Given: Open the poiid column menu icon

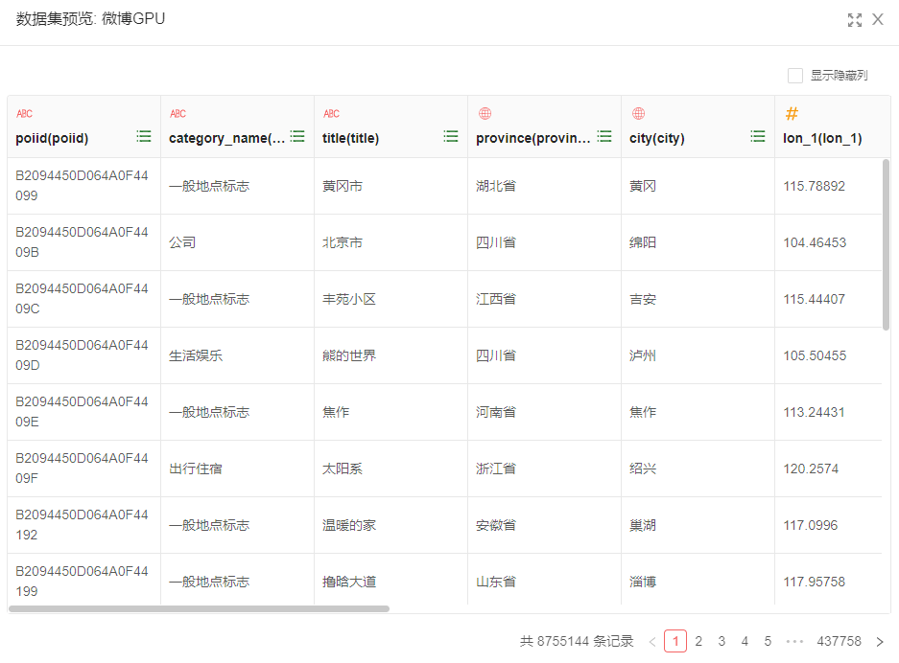Looking at the screenshot, I should coord(144,137).
